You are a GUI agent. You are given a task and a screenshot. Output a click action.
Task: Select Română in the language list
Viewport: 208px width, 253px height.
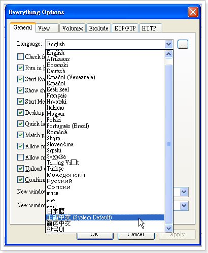click(x=105, y=132)
